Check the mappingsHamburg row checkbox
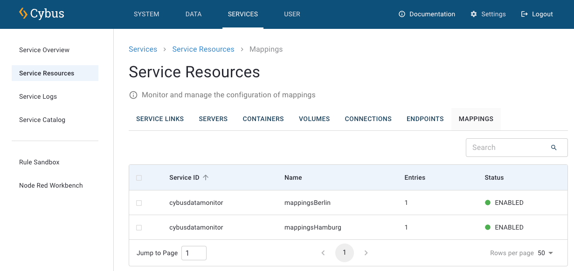This screenshot has height=271, width=574. click(x=139, y=228)
